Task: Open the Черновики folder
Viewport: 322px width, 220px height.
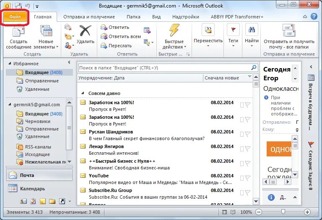Action: point(33,121)
